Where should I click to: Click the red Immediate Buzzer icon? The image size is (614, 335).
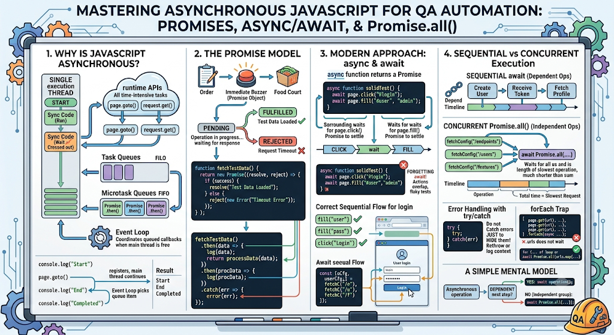246,77
